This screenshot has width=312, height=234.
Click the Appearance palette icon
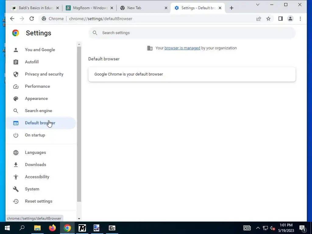16,98
